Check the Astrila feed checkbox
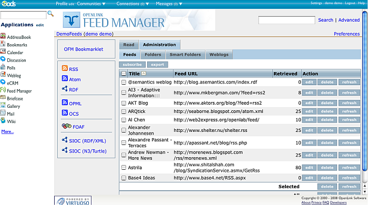 point(124,168)
